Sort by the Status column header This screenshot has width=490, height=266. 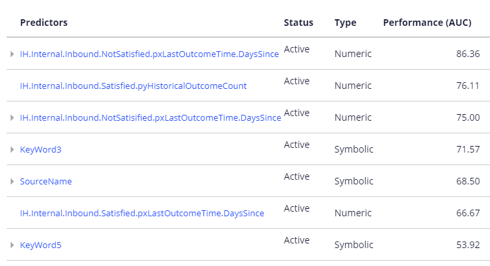point(298,23)
